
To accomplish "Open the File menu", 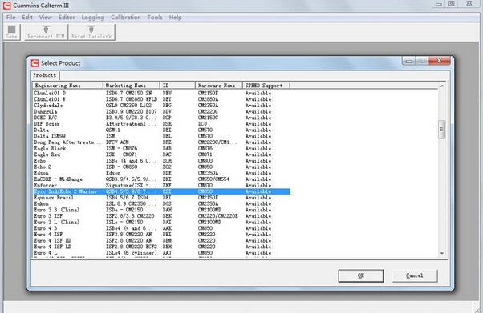I will click(x=10, y=18).
